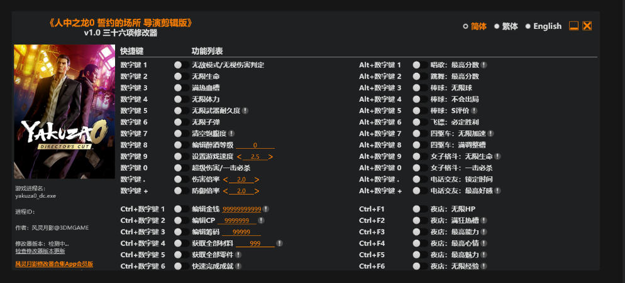Toggle 防御倍率 switch
The width and height of the screenshot is (625, 283).
click(x=181, y=191)
